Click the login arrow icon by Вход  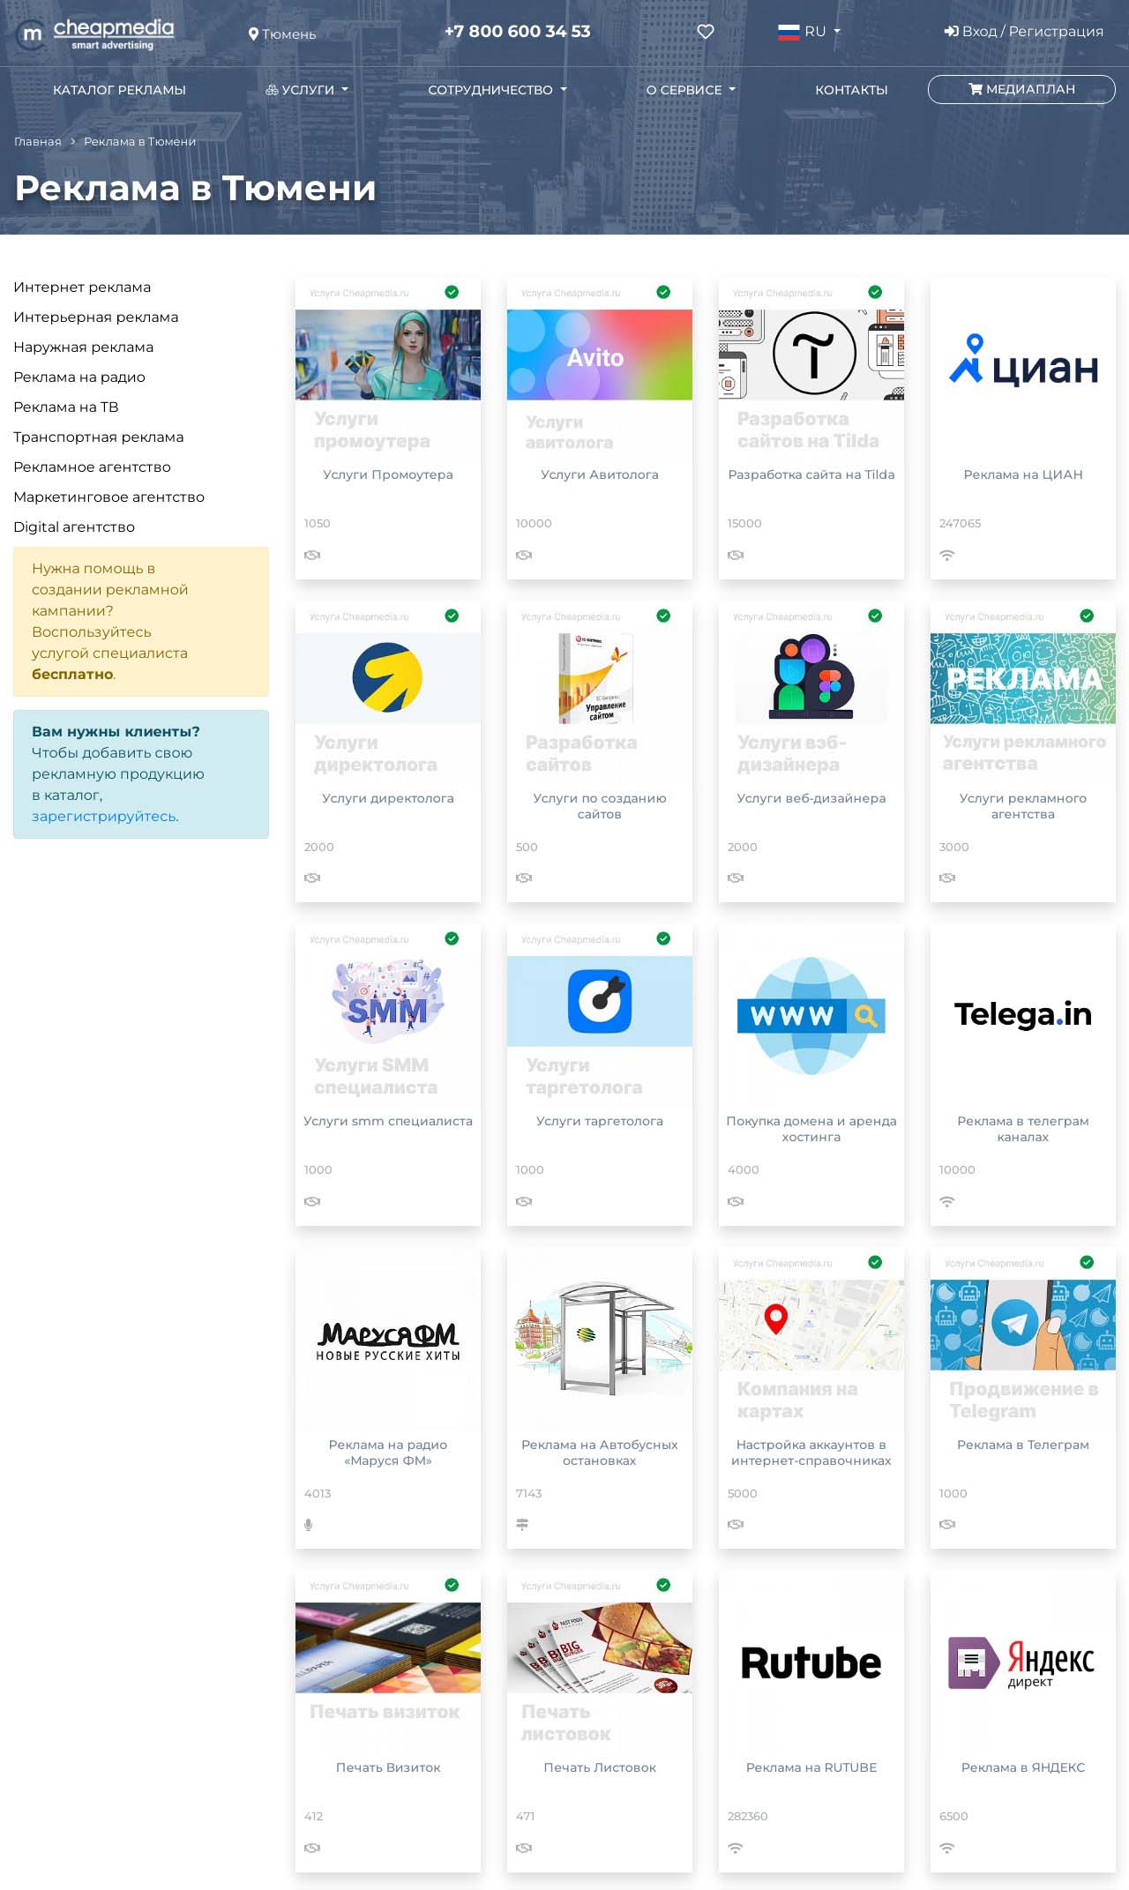click(x=951, y=32)
